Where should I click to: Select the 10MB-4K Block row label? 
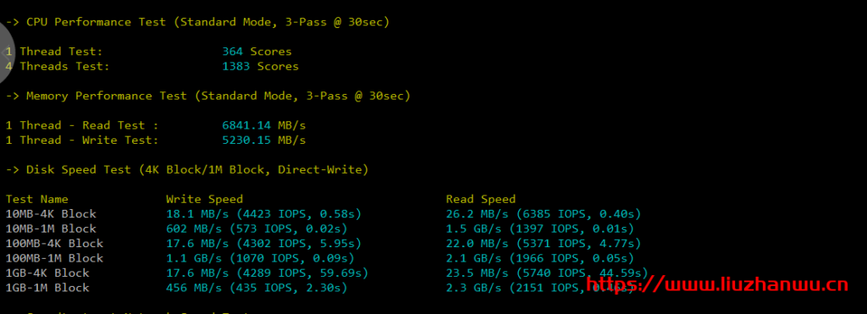51,214
